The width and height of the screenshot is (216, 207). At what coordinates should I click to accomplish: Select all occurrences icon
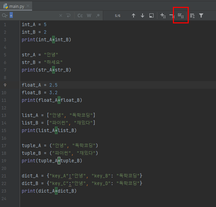pyautogui.click(x=181, y=15)
